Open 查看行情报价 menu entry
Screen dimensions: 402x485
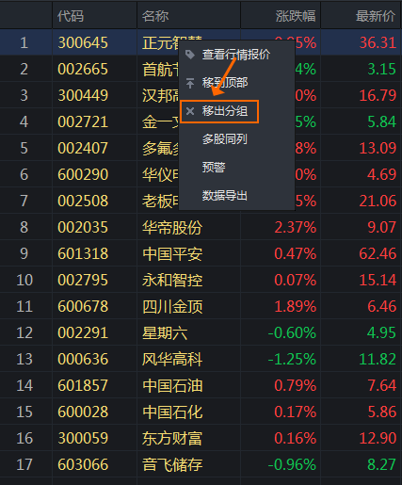(x=235, y=55)
